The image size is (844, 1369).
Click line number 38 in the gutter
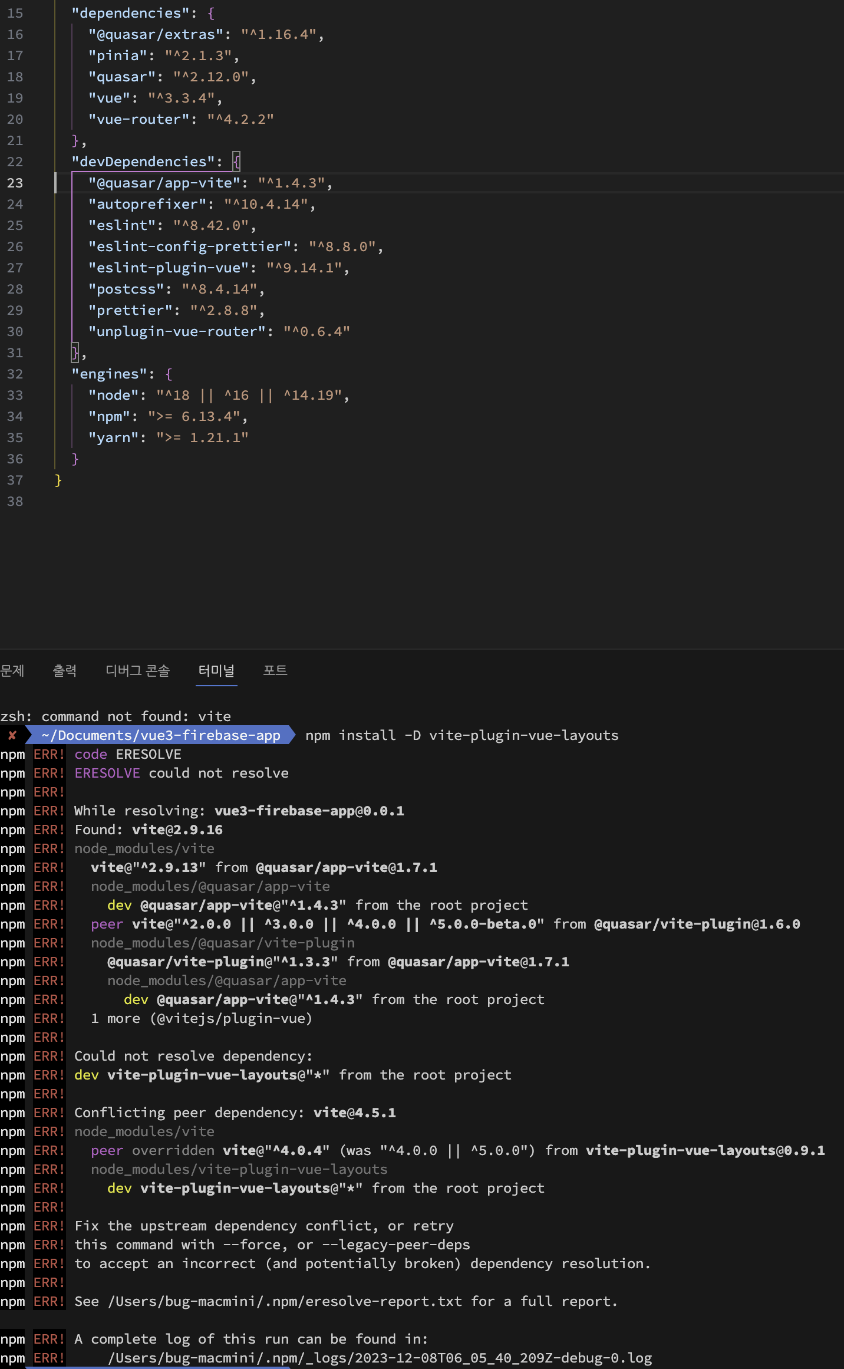15,501
